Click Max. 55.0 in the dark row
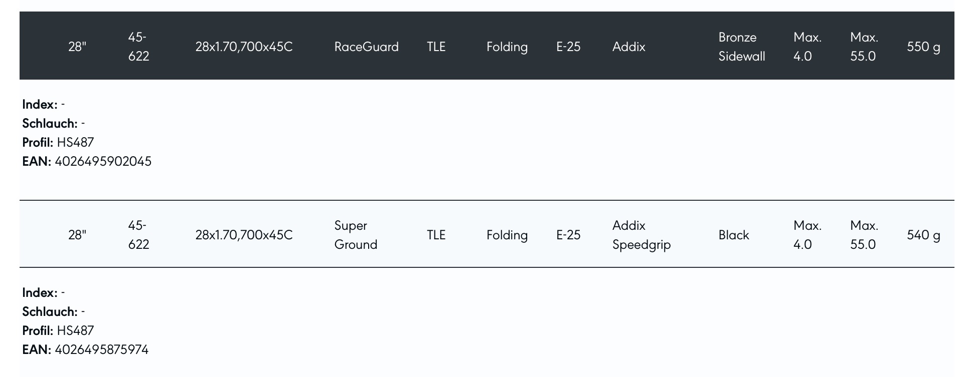967x377 pixels. (864, 47)
